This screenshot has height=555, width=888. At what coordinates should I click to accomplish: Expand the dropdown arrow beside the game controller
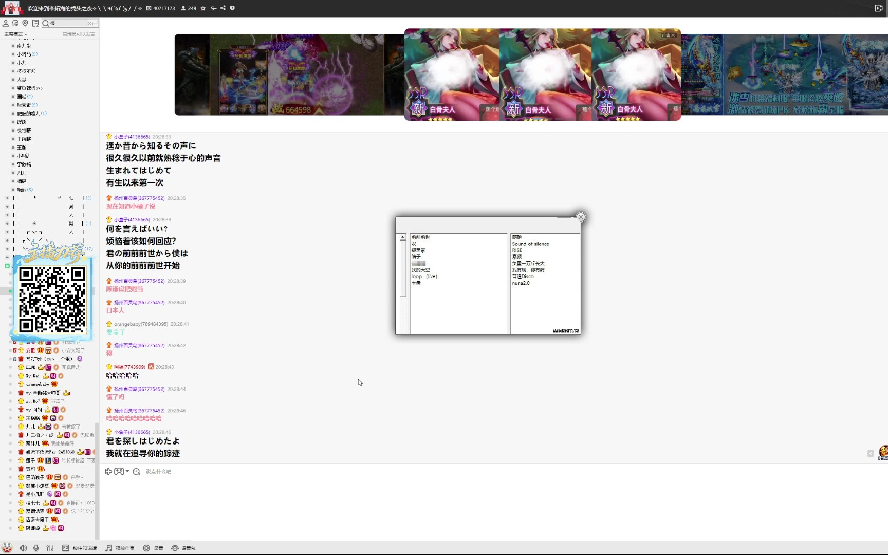point(127,471)
